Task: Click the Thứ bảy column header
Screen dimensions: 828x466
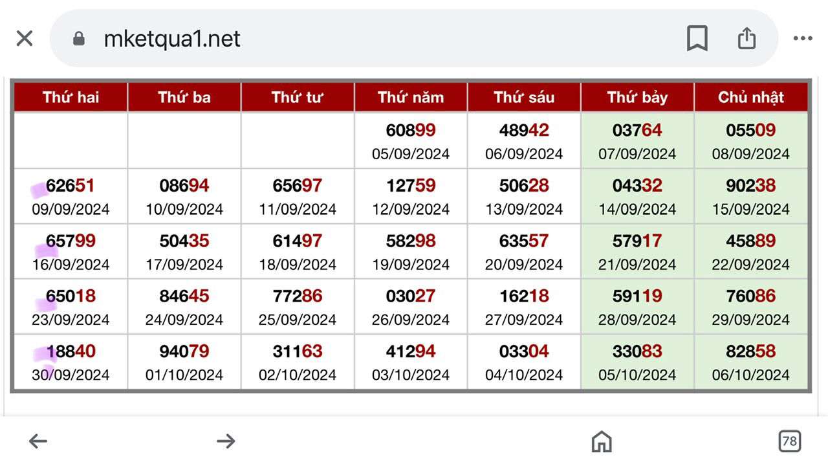Action: (637, 97)
